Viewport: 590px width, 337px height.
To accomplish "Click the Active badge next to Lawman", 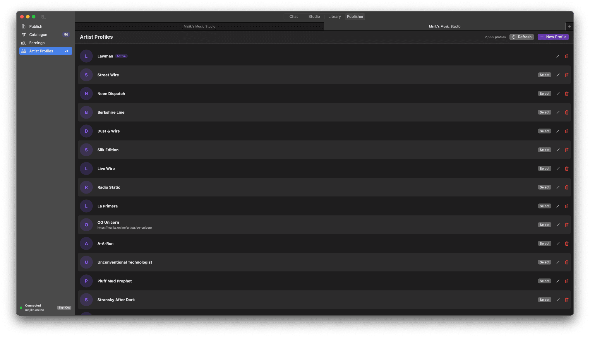I will pos(121,56).
